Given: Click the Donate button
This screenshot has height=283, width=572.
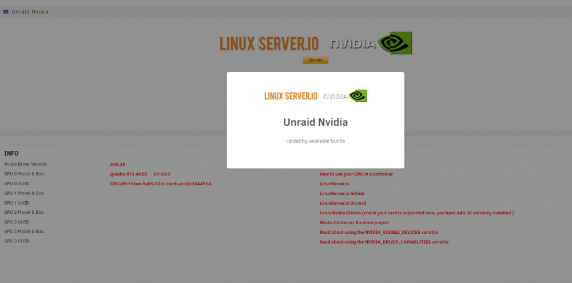Looking at the screenshot, I should tap(316, 60).
